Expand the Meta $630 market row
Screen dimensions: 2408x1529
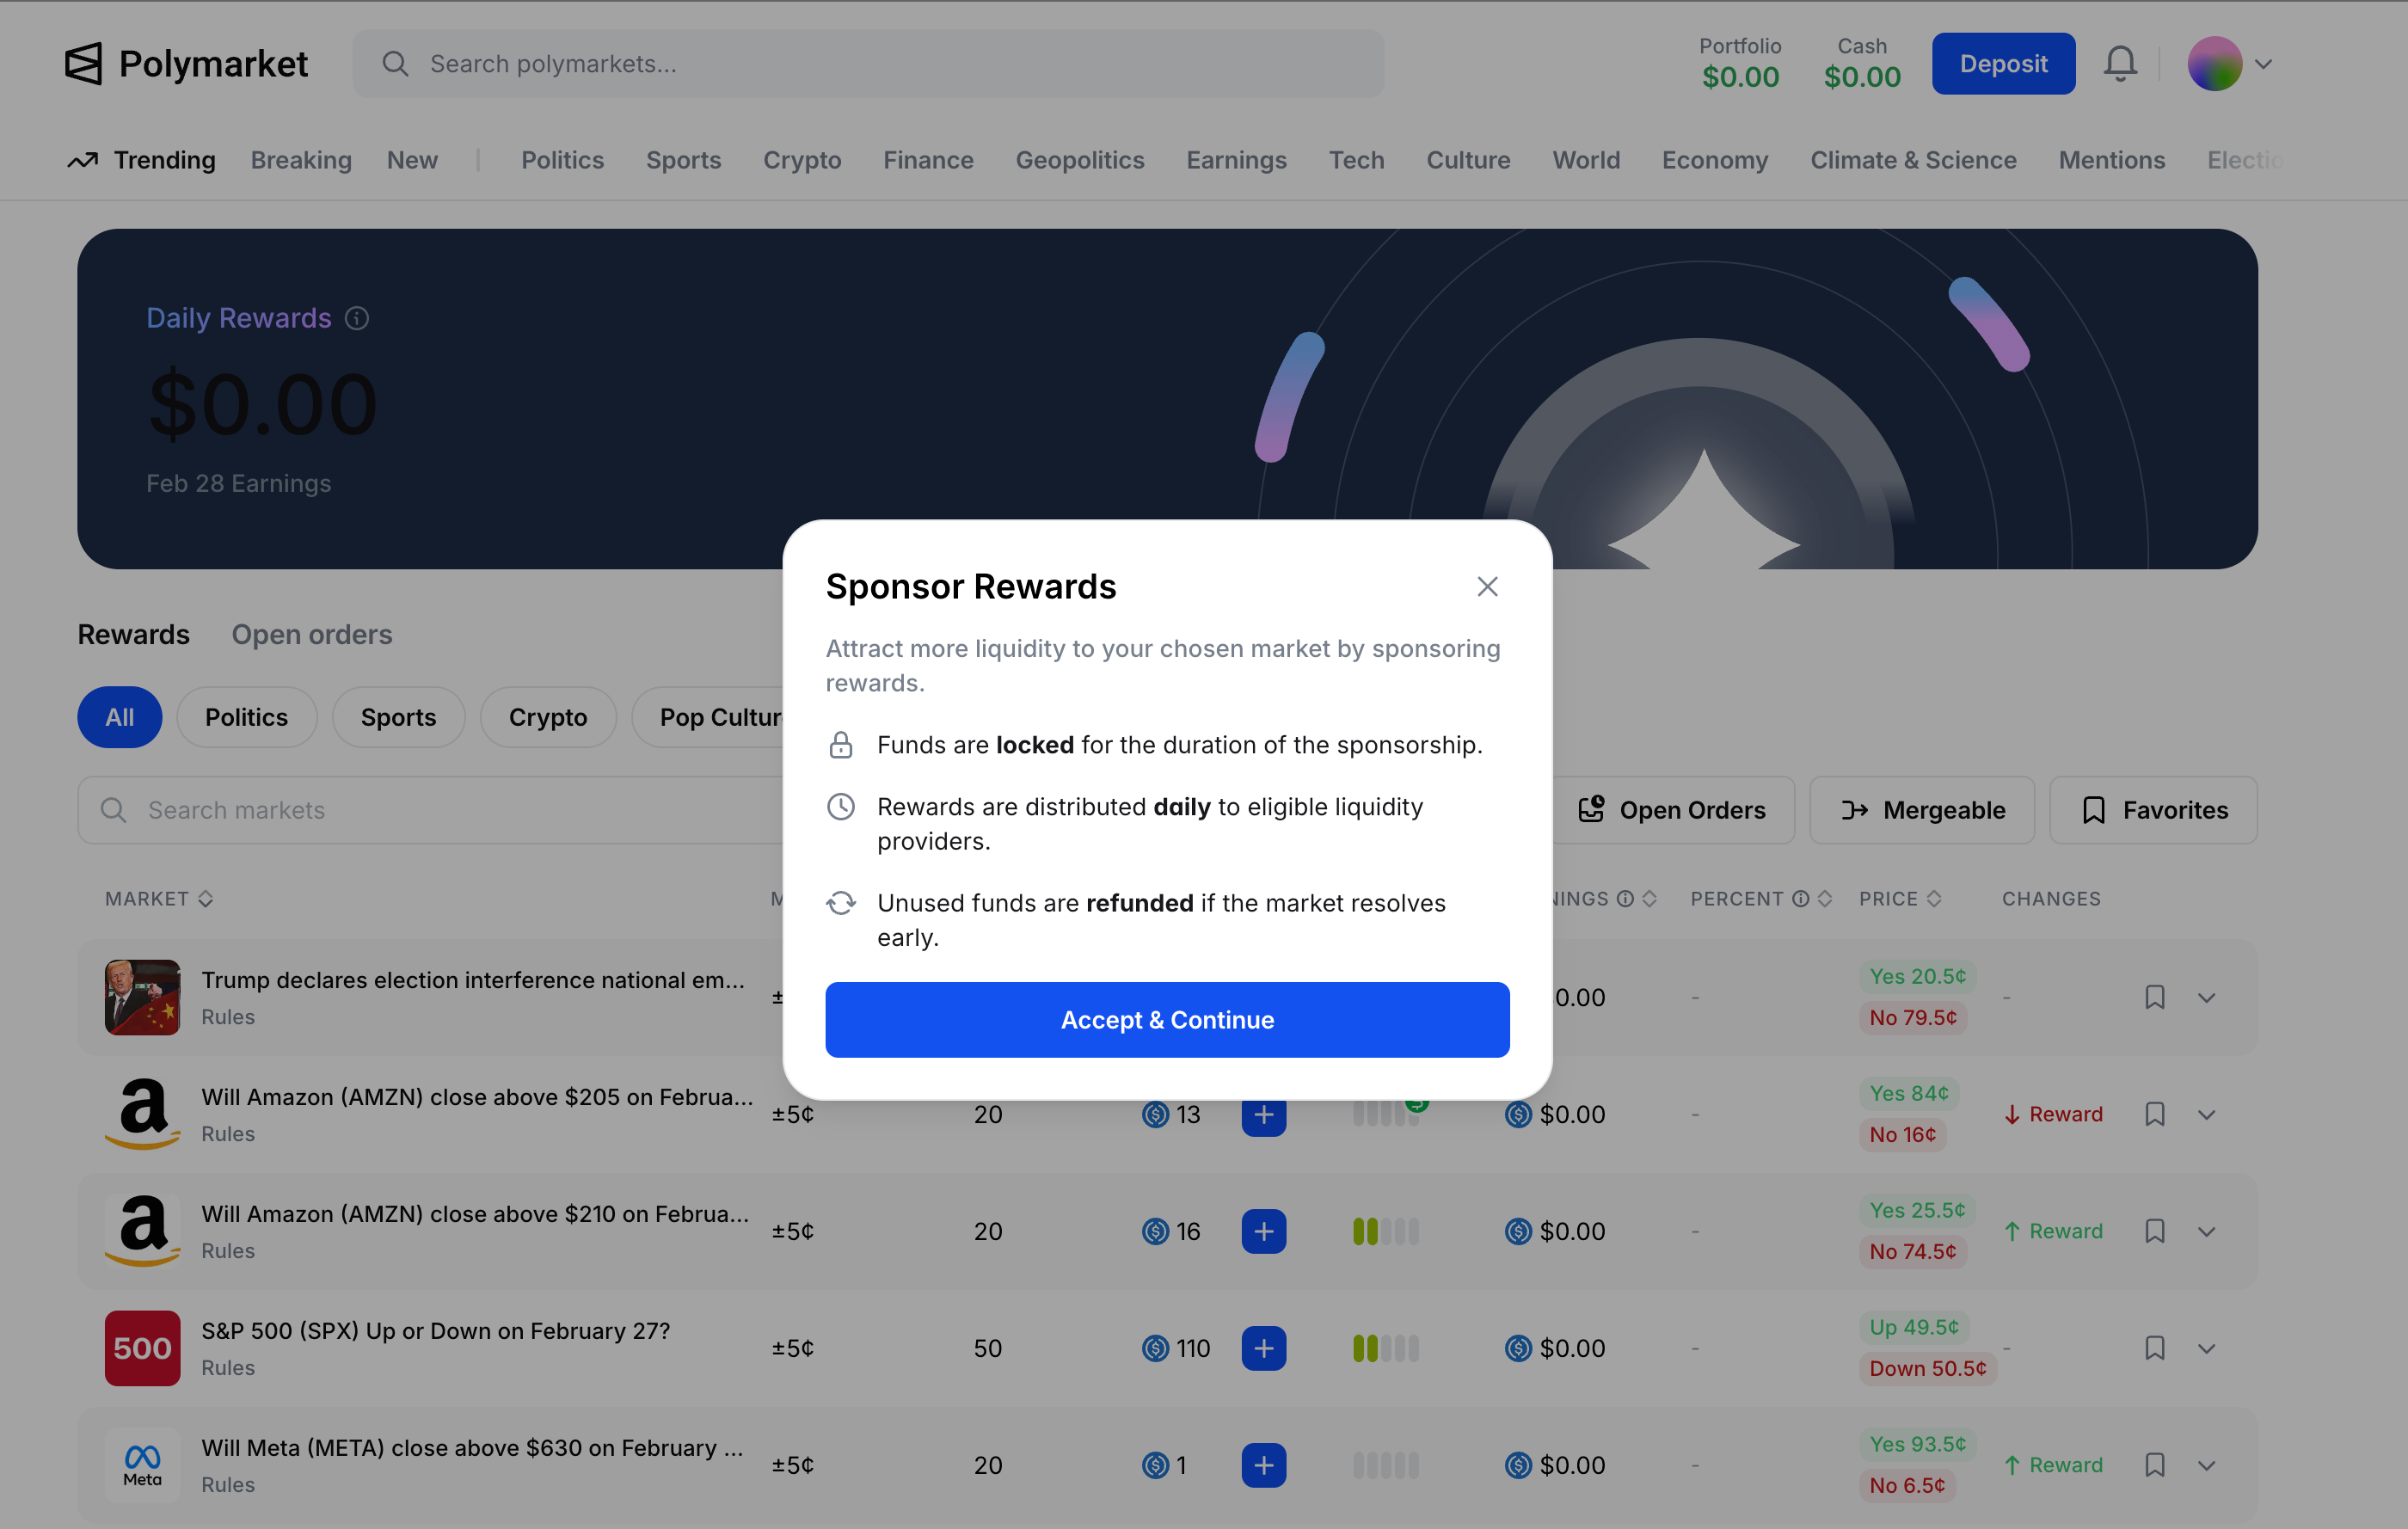2206,1465
